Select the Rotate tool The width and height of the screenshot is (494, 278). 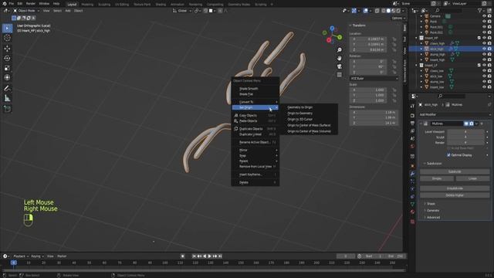tap(7, 59)
